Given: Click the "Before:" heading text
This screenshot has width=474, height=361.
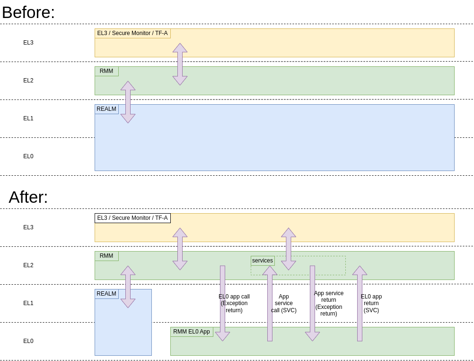Looking at the screenshot, I should pos(28,12).
